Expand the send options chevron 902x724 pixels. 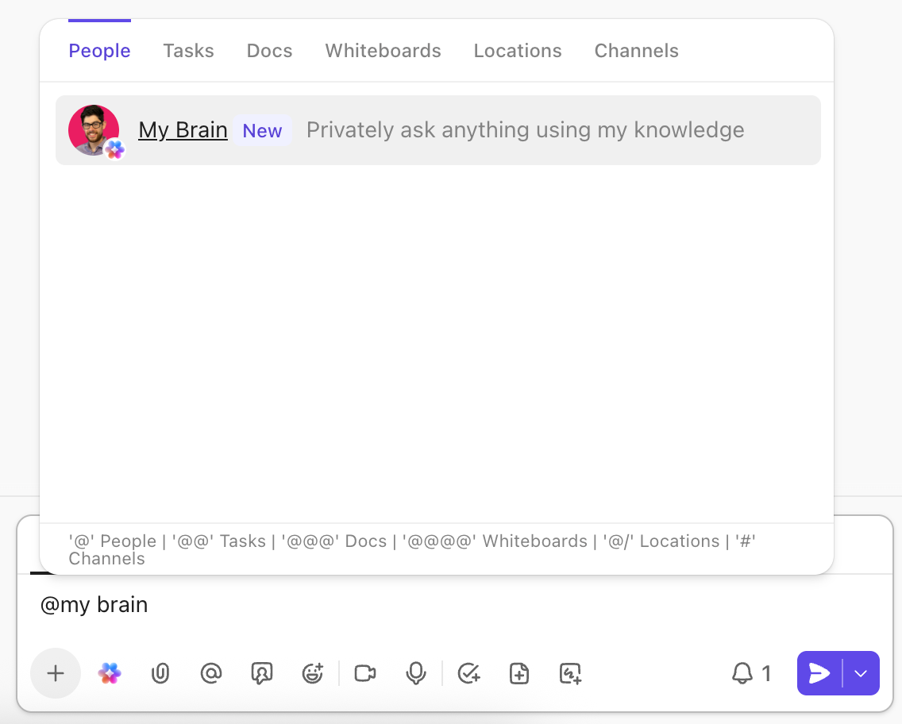[860, 673]
